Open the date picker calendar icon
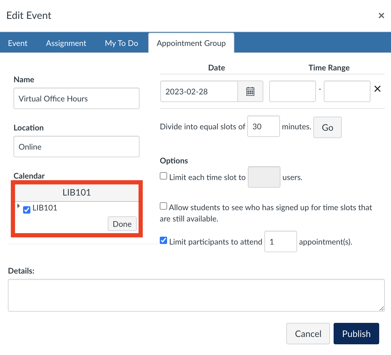Viewport: 391px width, 355px height. coord(250,91)
